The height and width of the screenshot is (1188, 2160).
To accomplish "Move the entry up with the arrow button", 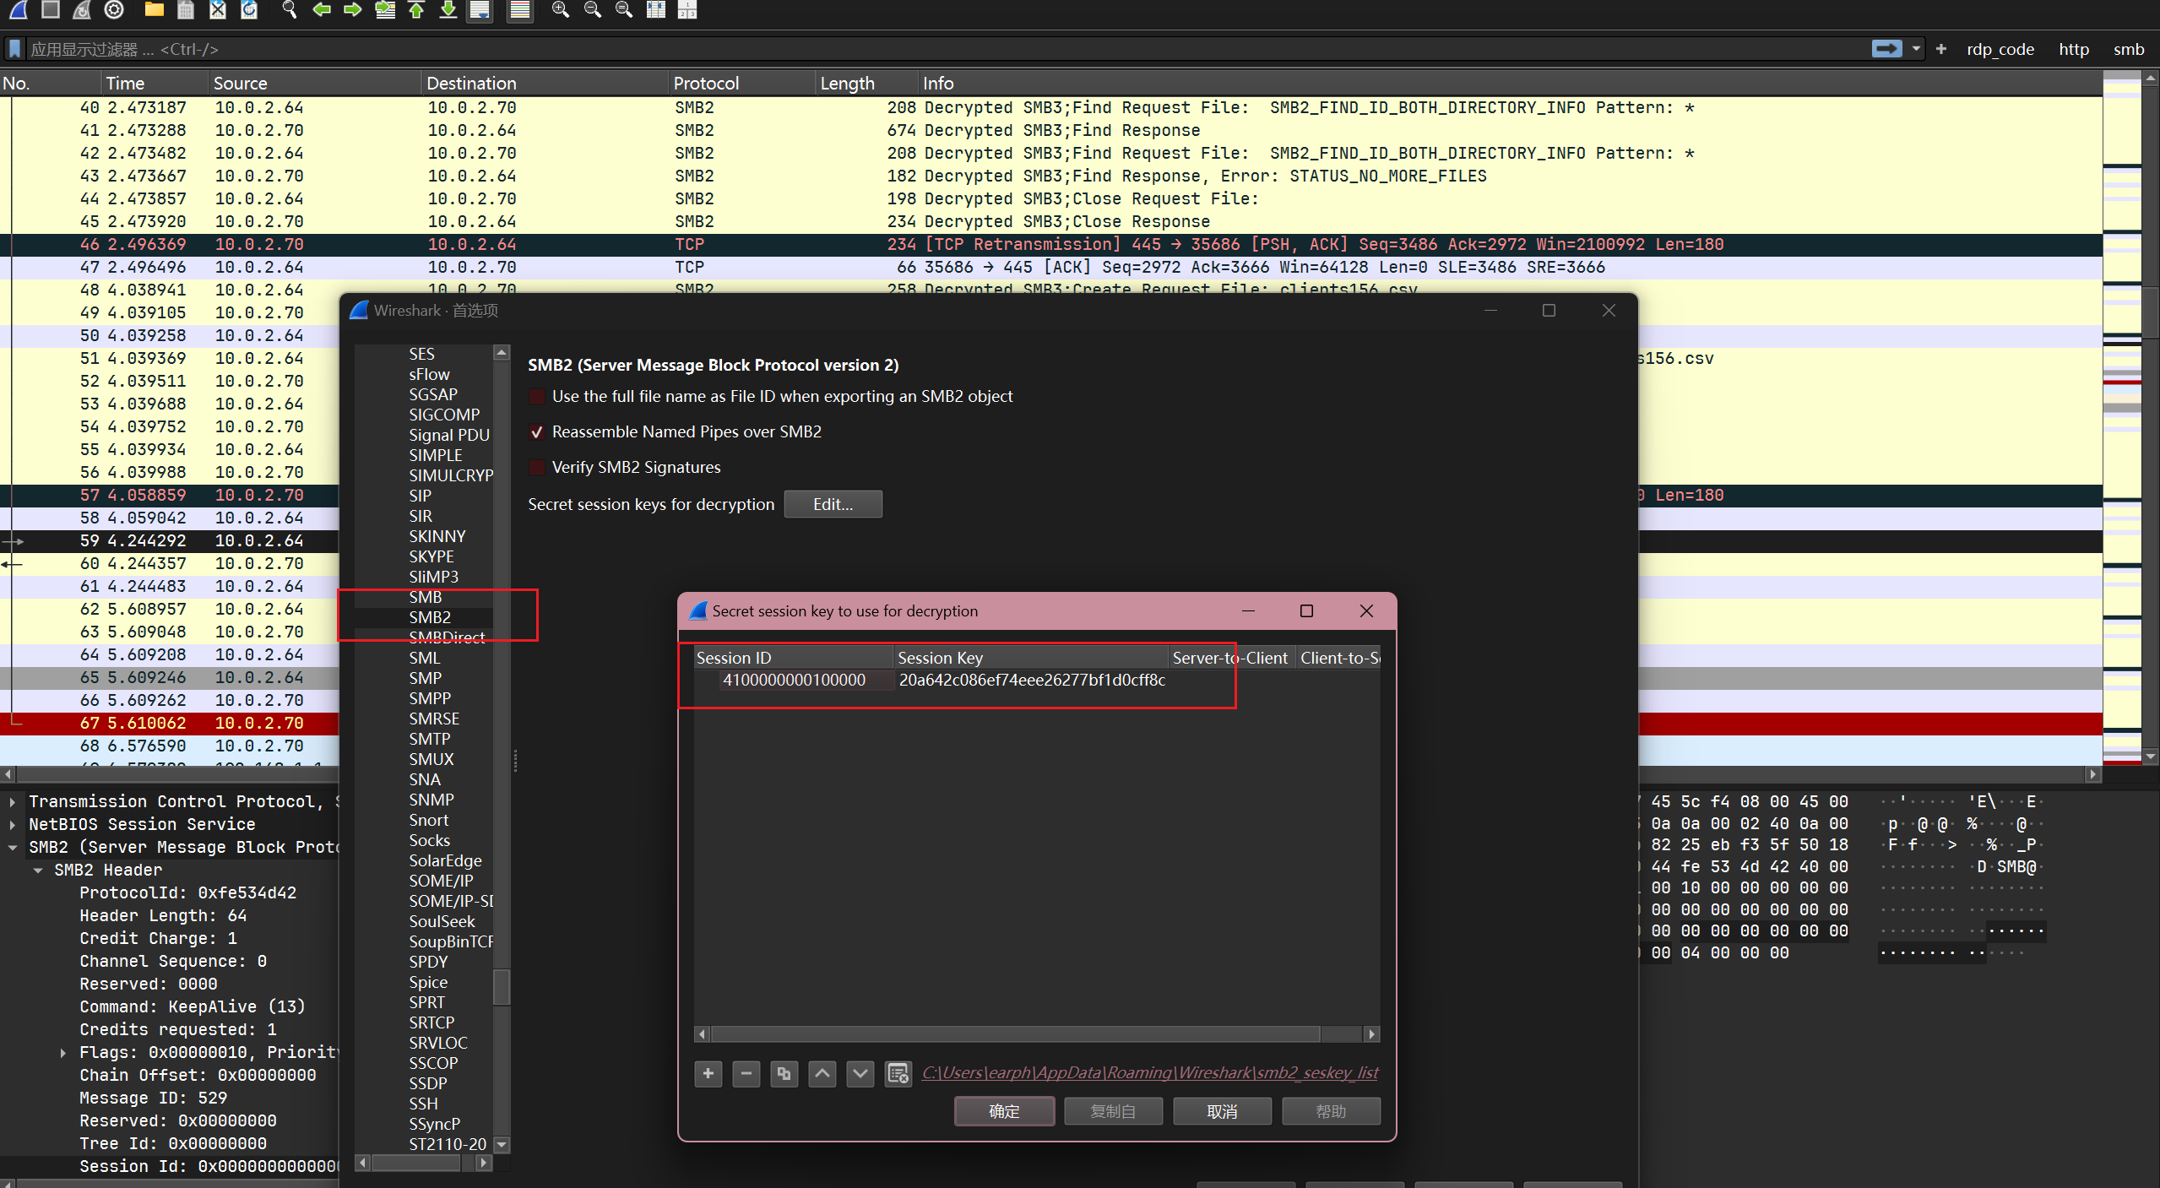I will (x=822, y=1073).
